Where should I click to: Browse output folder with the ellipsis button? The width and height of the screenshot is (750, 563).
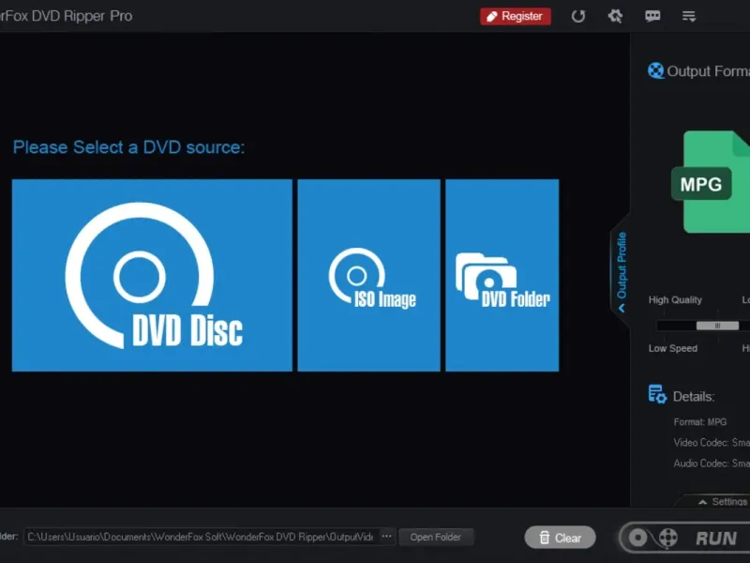[386, 537]
